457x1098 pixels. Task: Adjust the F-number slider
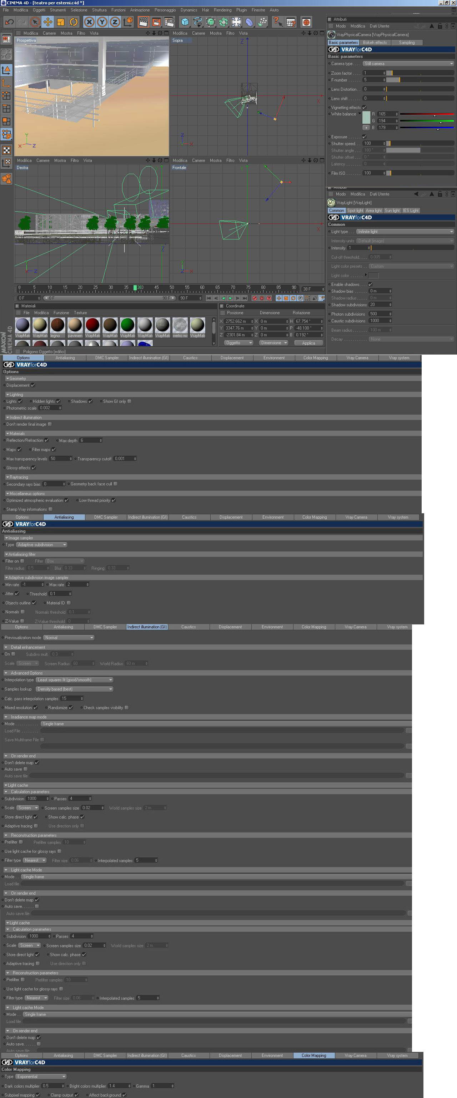point(420,80)
